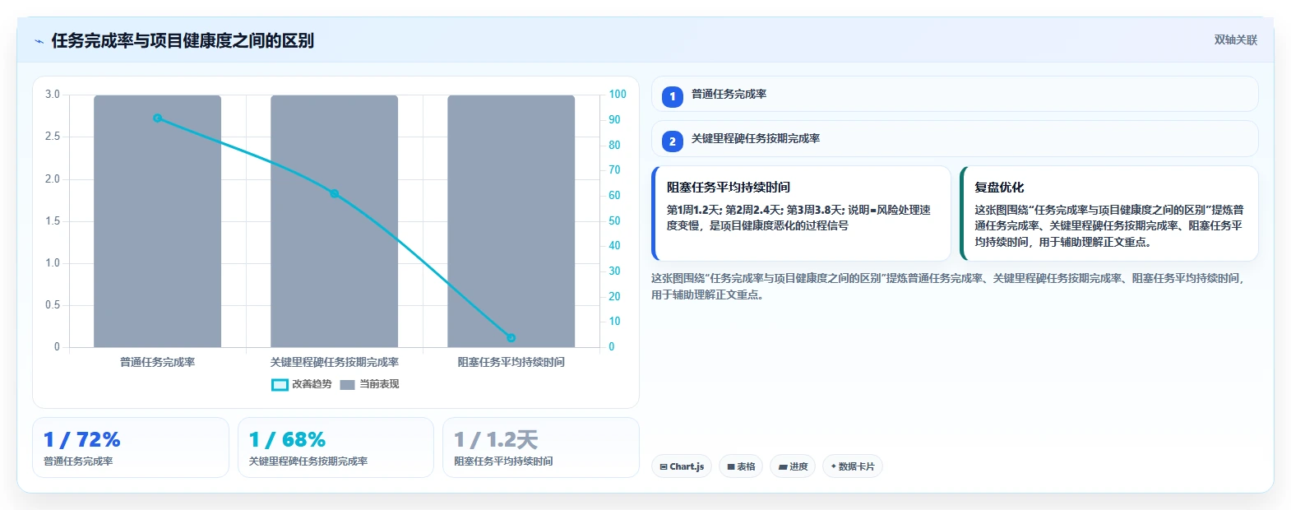Image resolution: width=1291 pixels, height=510 pixels.
Task: Click the 1 / 68% stat value
Action: coord(288,440)
